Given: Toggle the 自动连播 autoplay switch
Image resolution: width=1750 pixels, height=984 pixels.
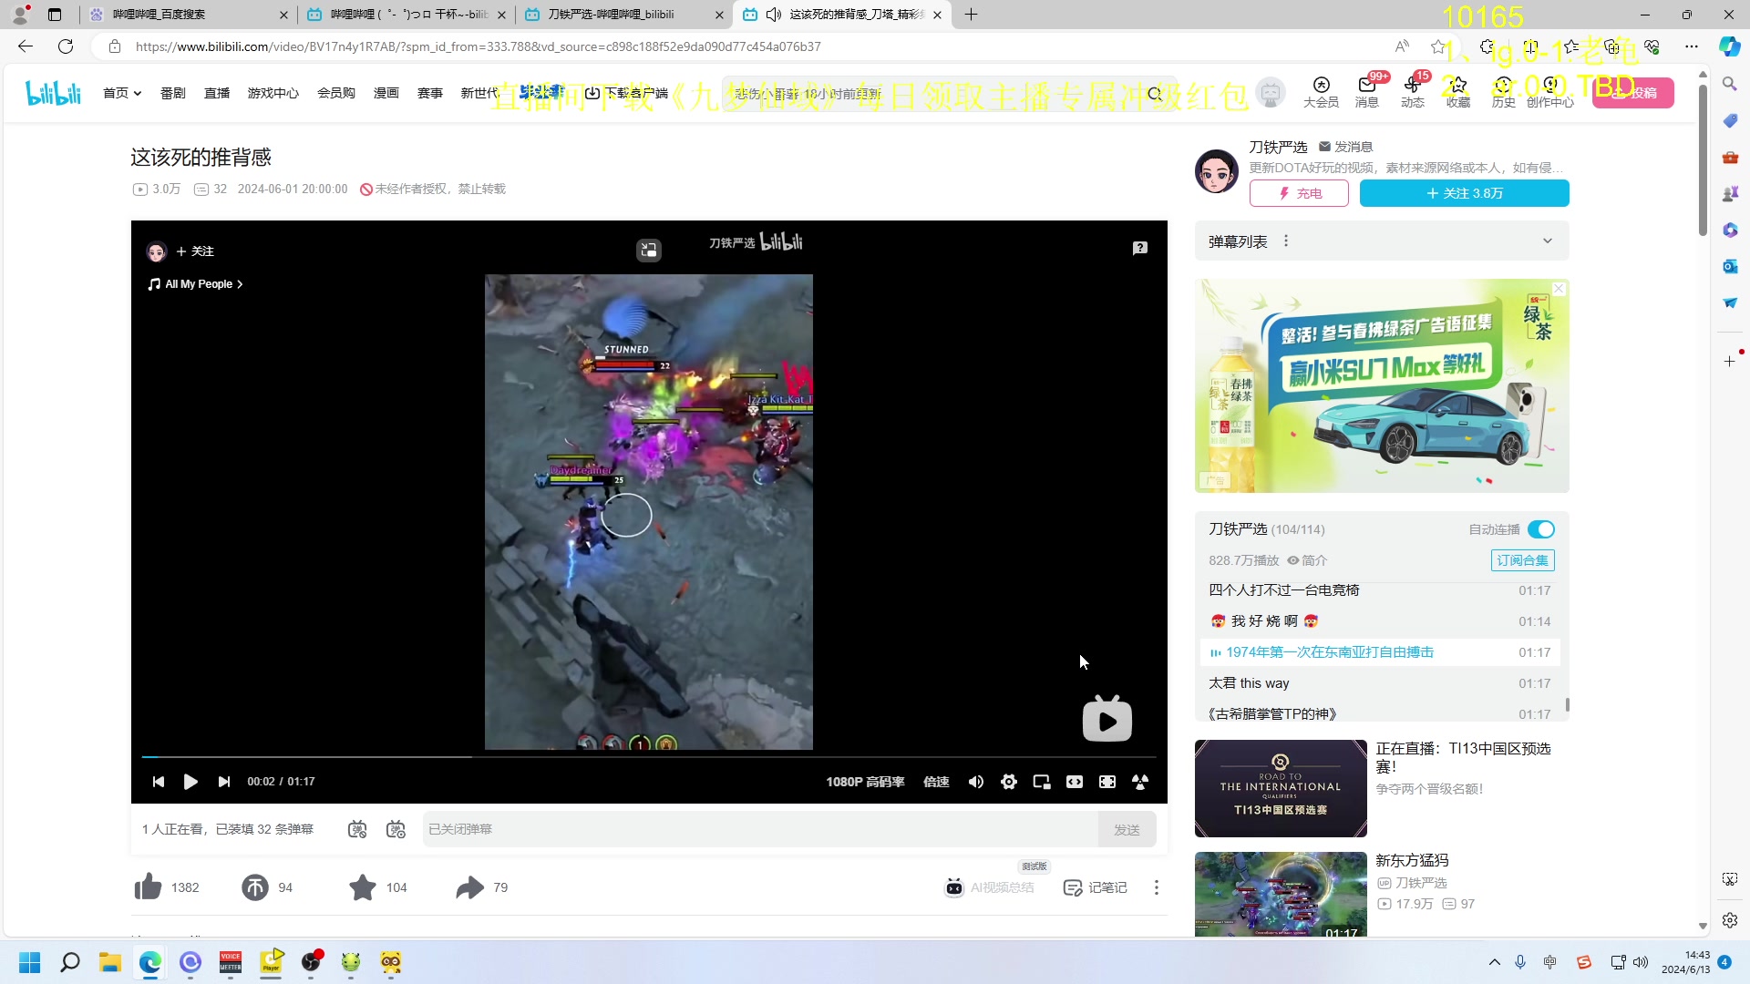Looking at the screenshot, I should coord(1540,529).
